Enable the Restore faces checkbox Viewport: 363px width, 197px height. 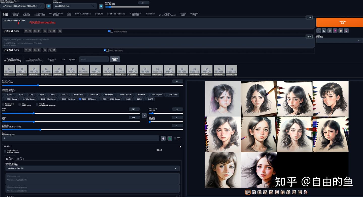(3, 105)
